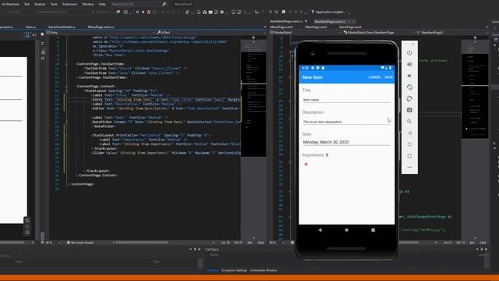Click the left editor minimap scrollbar
This screenshot has height=281, width=499.
coord(253,139)
